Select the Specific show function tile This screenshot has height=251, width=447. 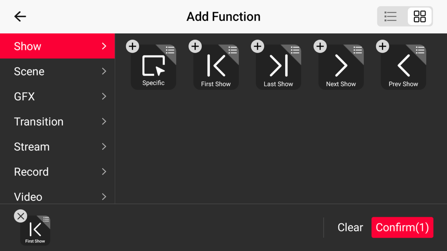point(153,67)
